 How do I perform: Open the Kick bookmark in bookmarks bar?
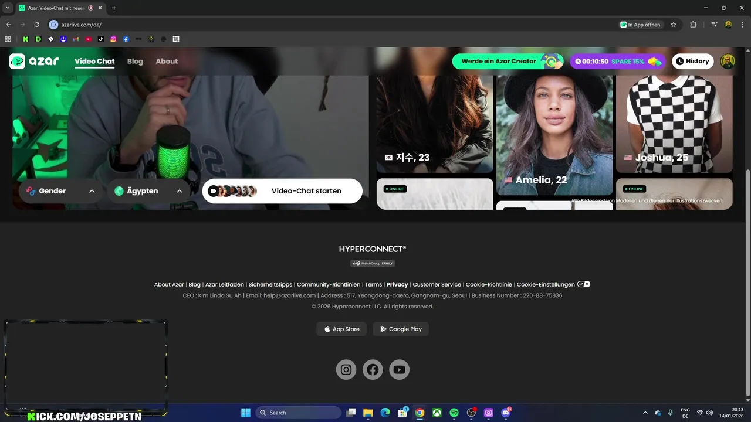point(26,39)
